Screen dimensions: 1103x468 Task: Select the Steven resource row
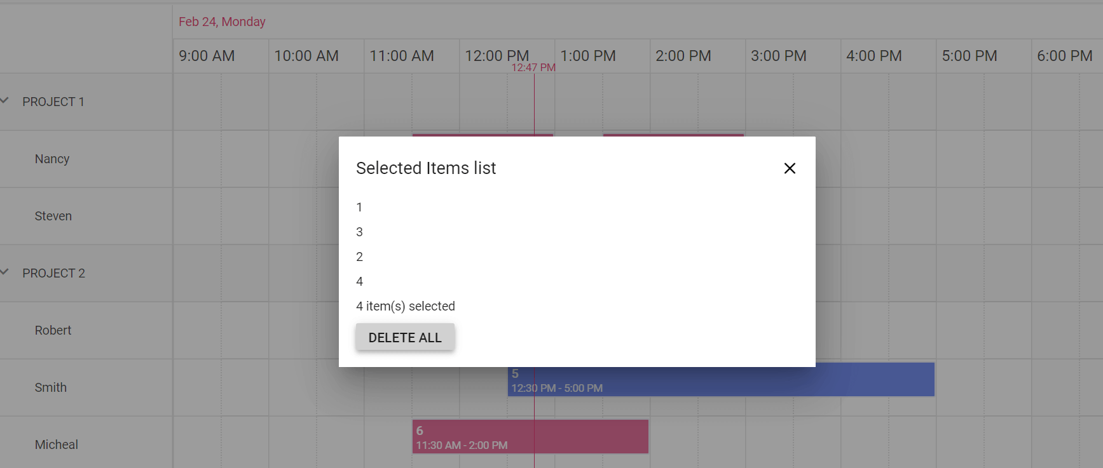53,216
